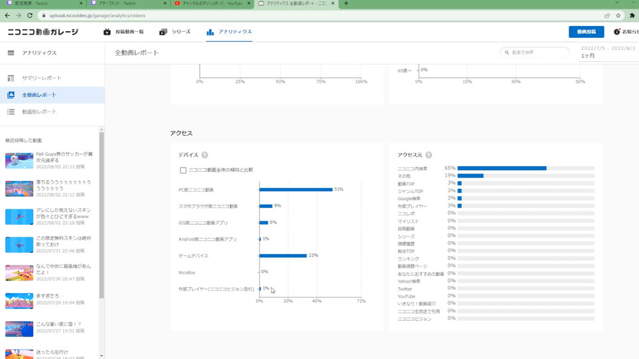Switch to the YouTube チャンネルのダッシュボード tab
639x359 pixels.
(212, 3)
